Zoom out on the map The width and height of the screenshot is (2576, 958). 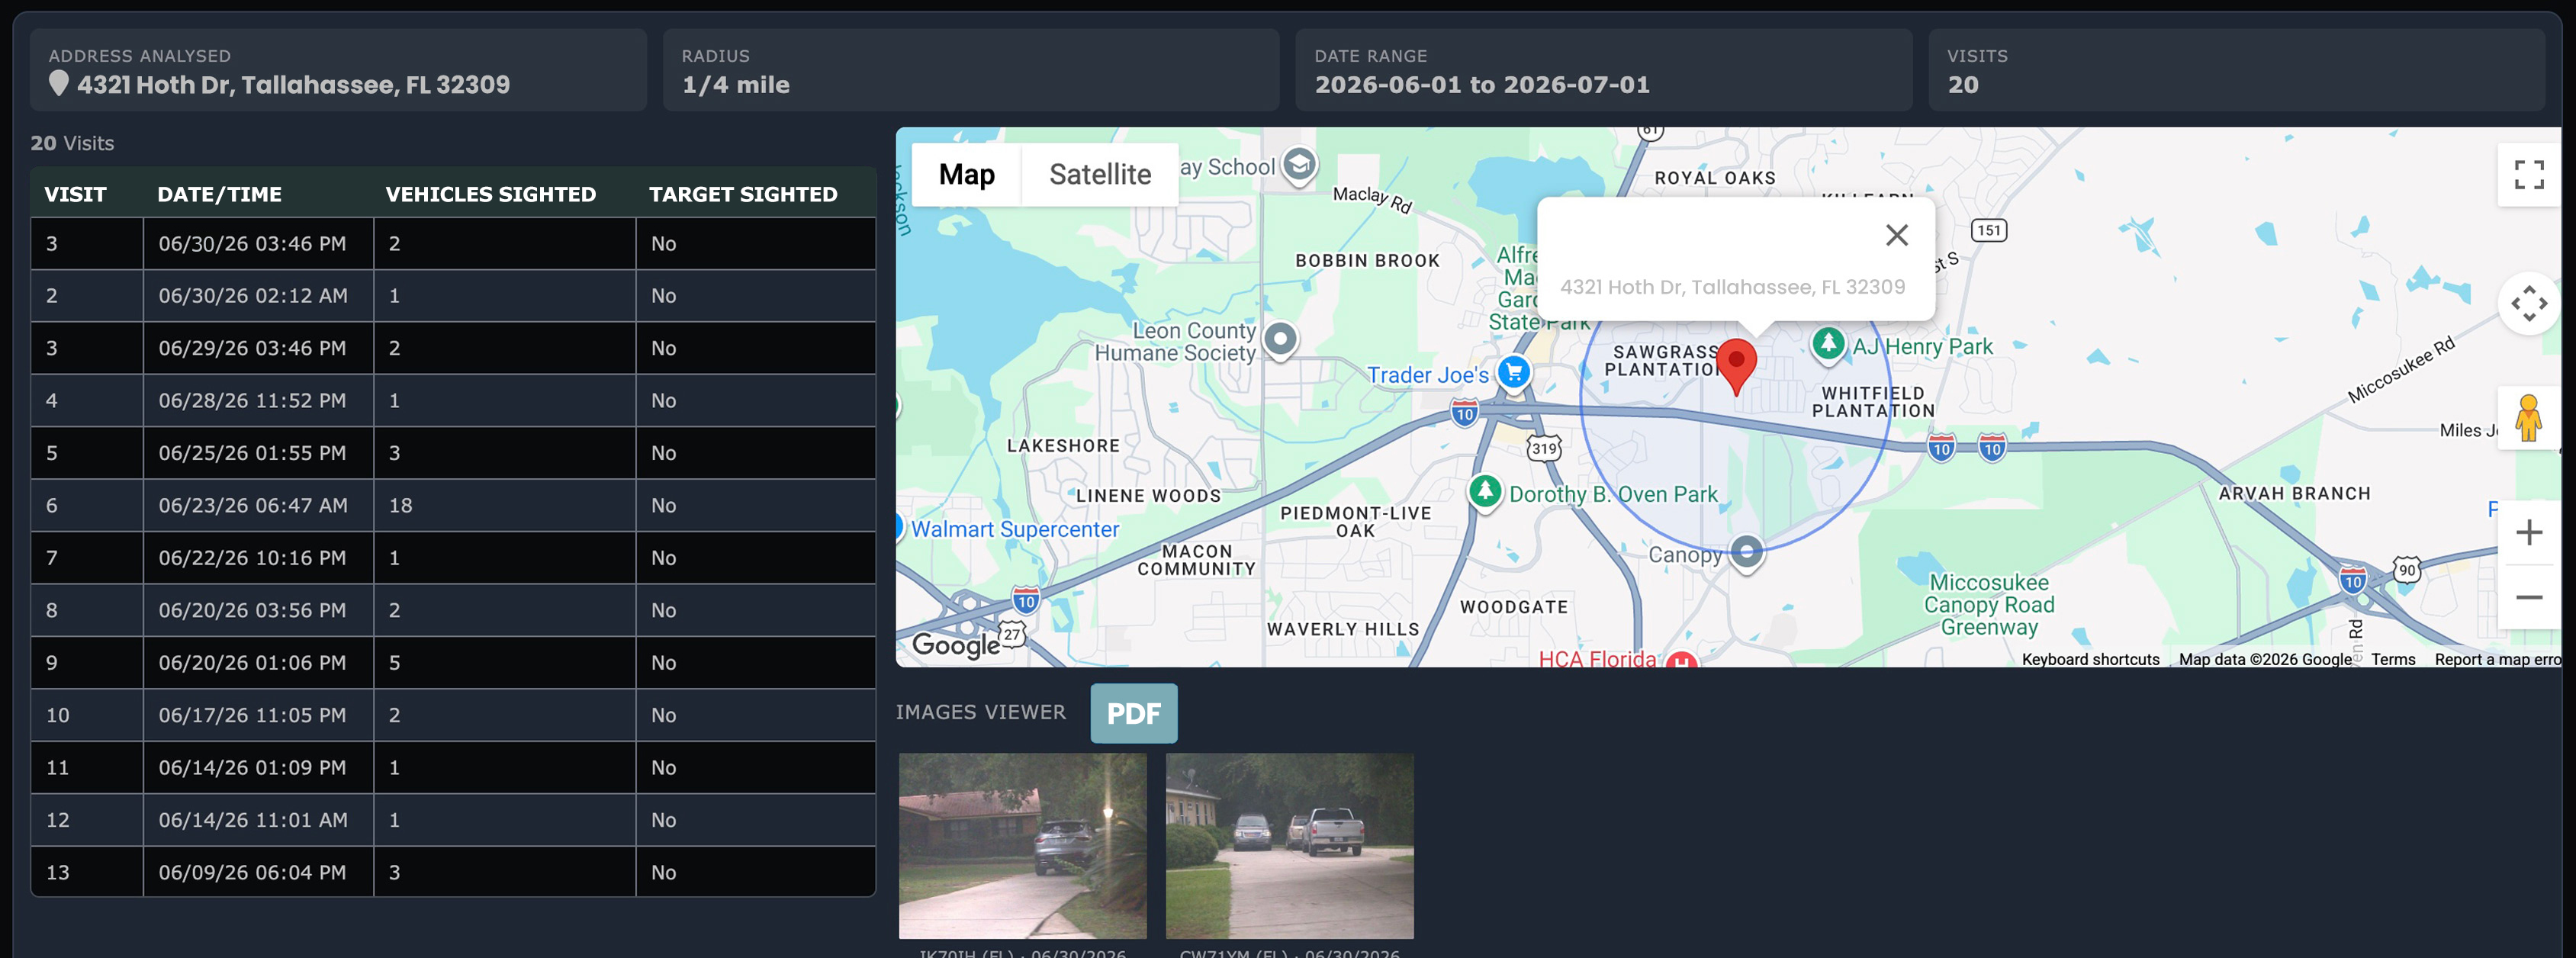click(2528, 597)
